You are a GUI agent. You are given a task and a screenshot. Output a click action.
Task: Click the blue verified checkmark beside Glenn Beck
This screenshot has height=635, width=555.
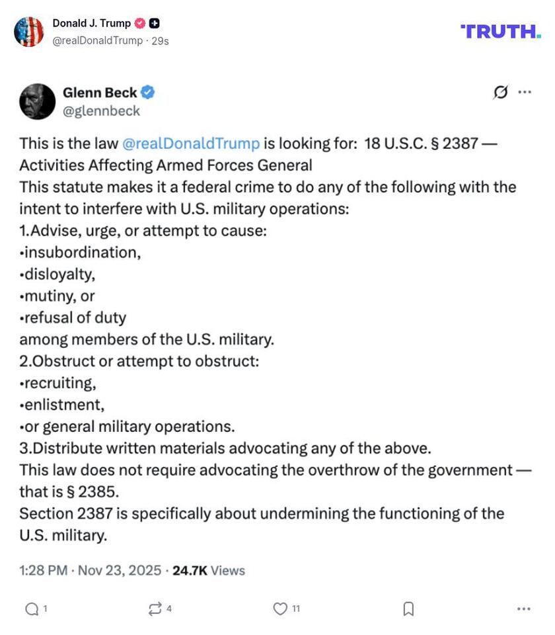(148, 93)
